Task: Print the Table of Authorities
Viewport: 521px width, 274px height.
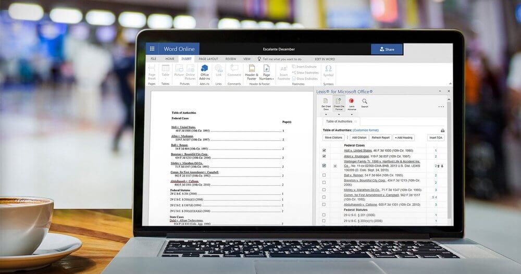Action: coord(442,130)
